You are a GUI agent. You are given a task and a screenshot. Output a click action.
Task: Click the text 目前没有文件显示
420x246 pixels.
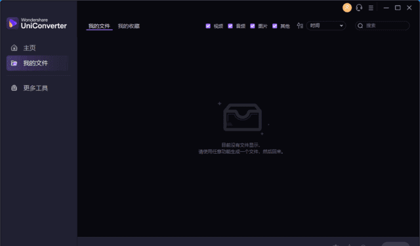[240, 145]
